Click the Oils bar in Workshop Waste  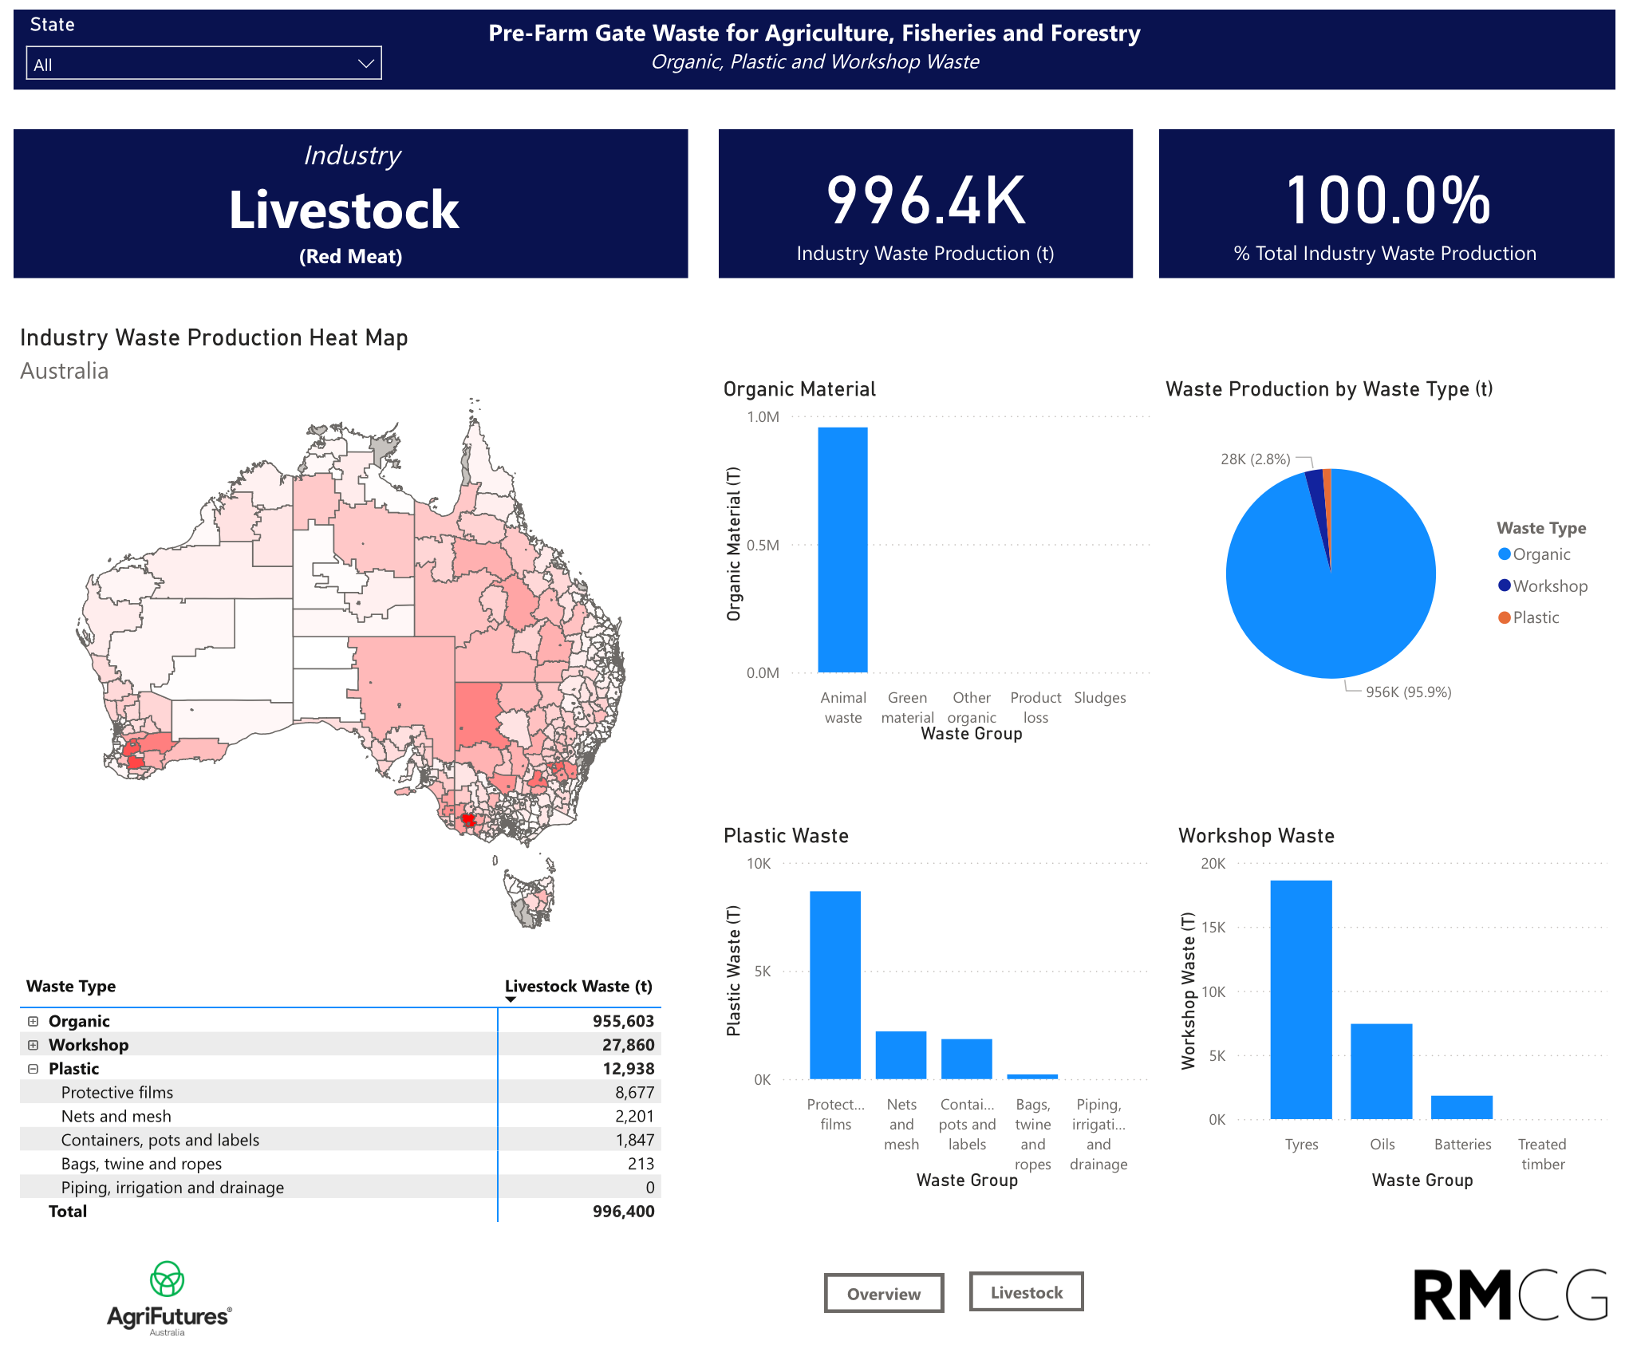pos(1381,1070)
